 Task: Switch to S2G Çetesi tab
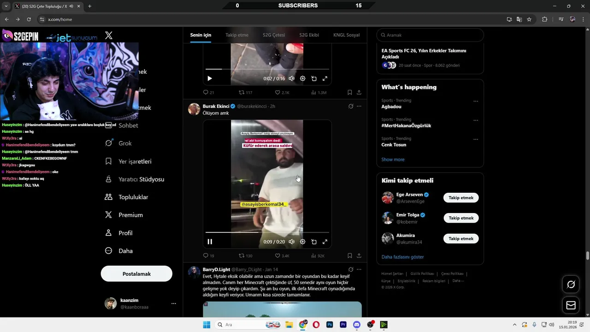(x=274, y=35)
